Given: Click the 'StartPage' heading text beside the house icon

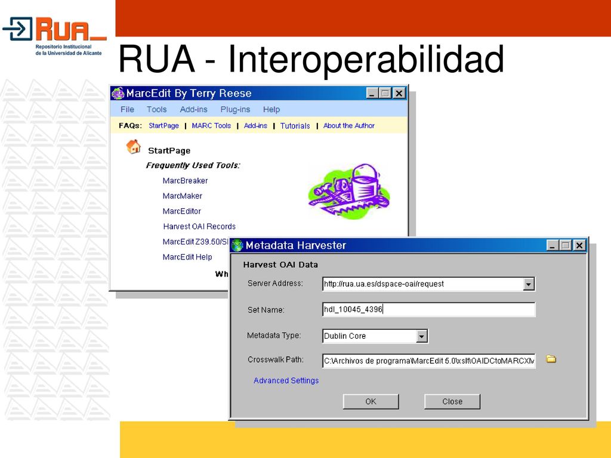Looking at the screenshot, I should 169,151.
